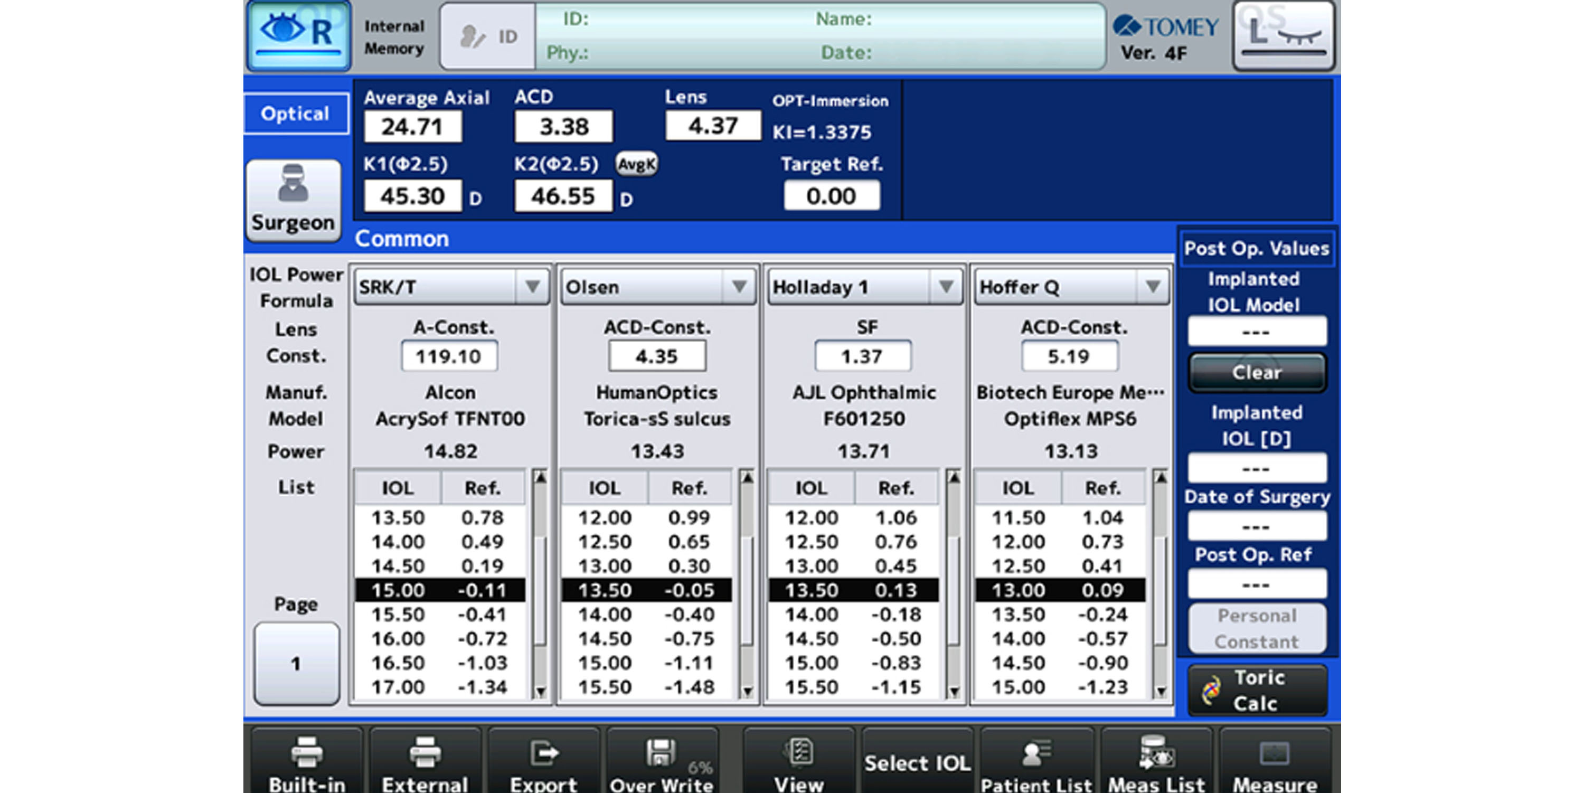Expand the Olsen formula dropdown

click(x=739, y=287)
